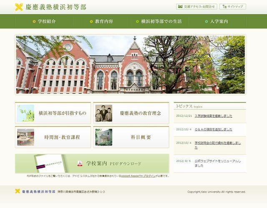The height and width of the screenshot is (208, 267).
Task: Click the PDF icon in 学校案内 banner
Action: [80, 163]
